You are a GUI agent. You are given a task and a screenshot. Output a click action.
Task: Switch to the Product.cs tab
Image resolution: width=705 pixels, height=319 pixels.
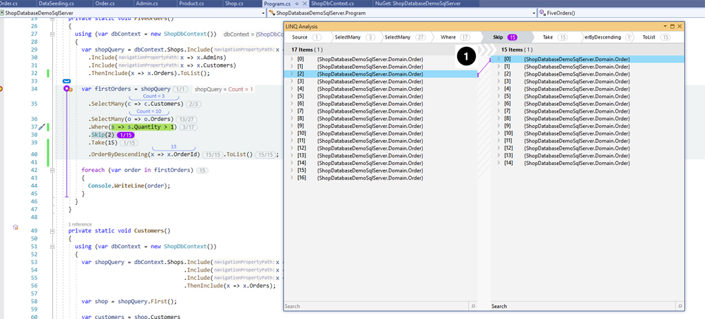(190, 3)
